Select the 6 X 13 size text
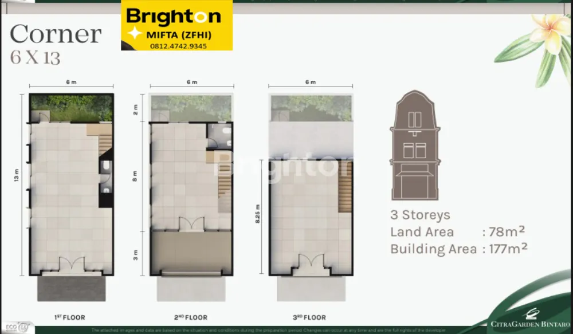 (36, 58)
